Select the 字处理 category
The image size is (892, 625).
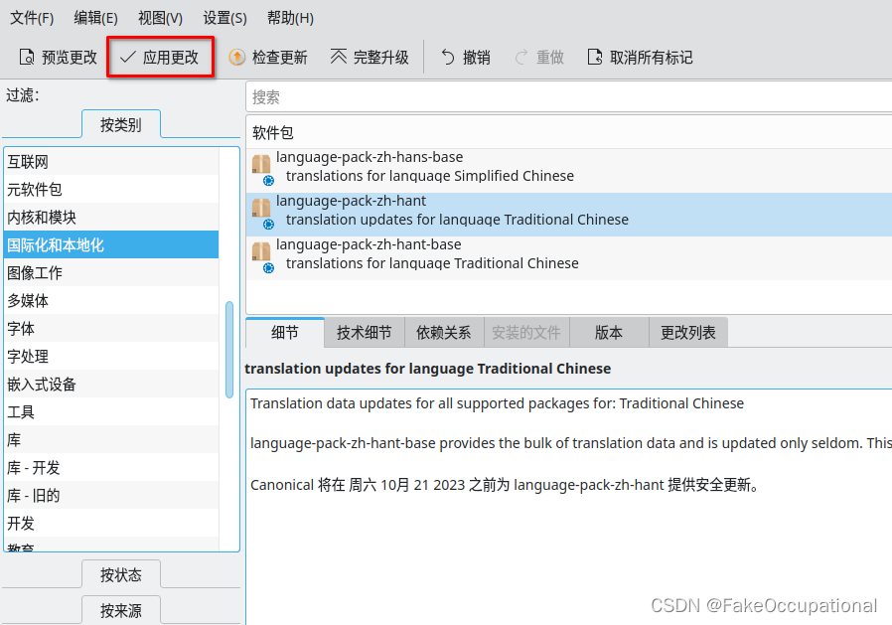pos(111,357)
